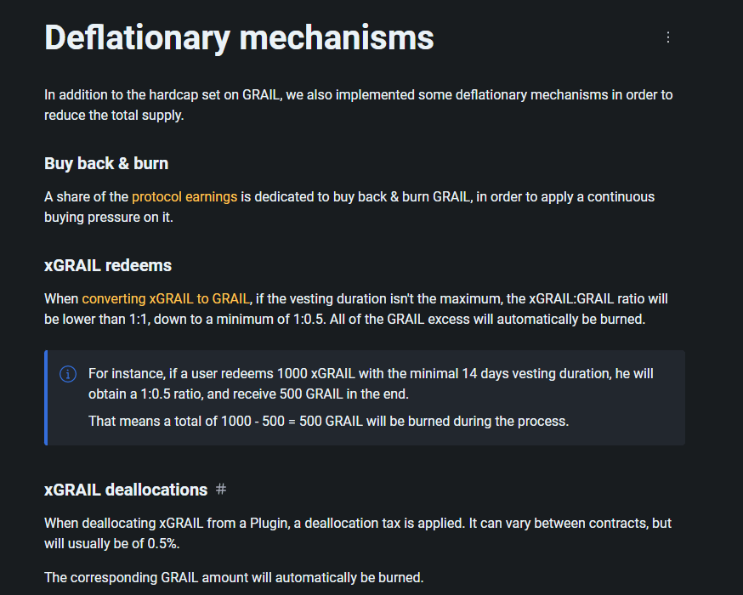Screen dimensions: 743x595
Task: Click the info icon in the callout box
Action: (x=68, y=375)
